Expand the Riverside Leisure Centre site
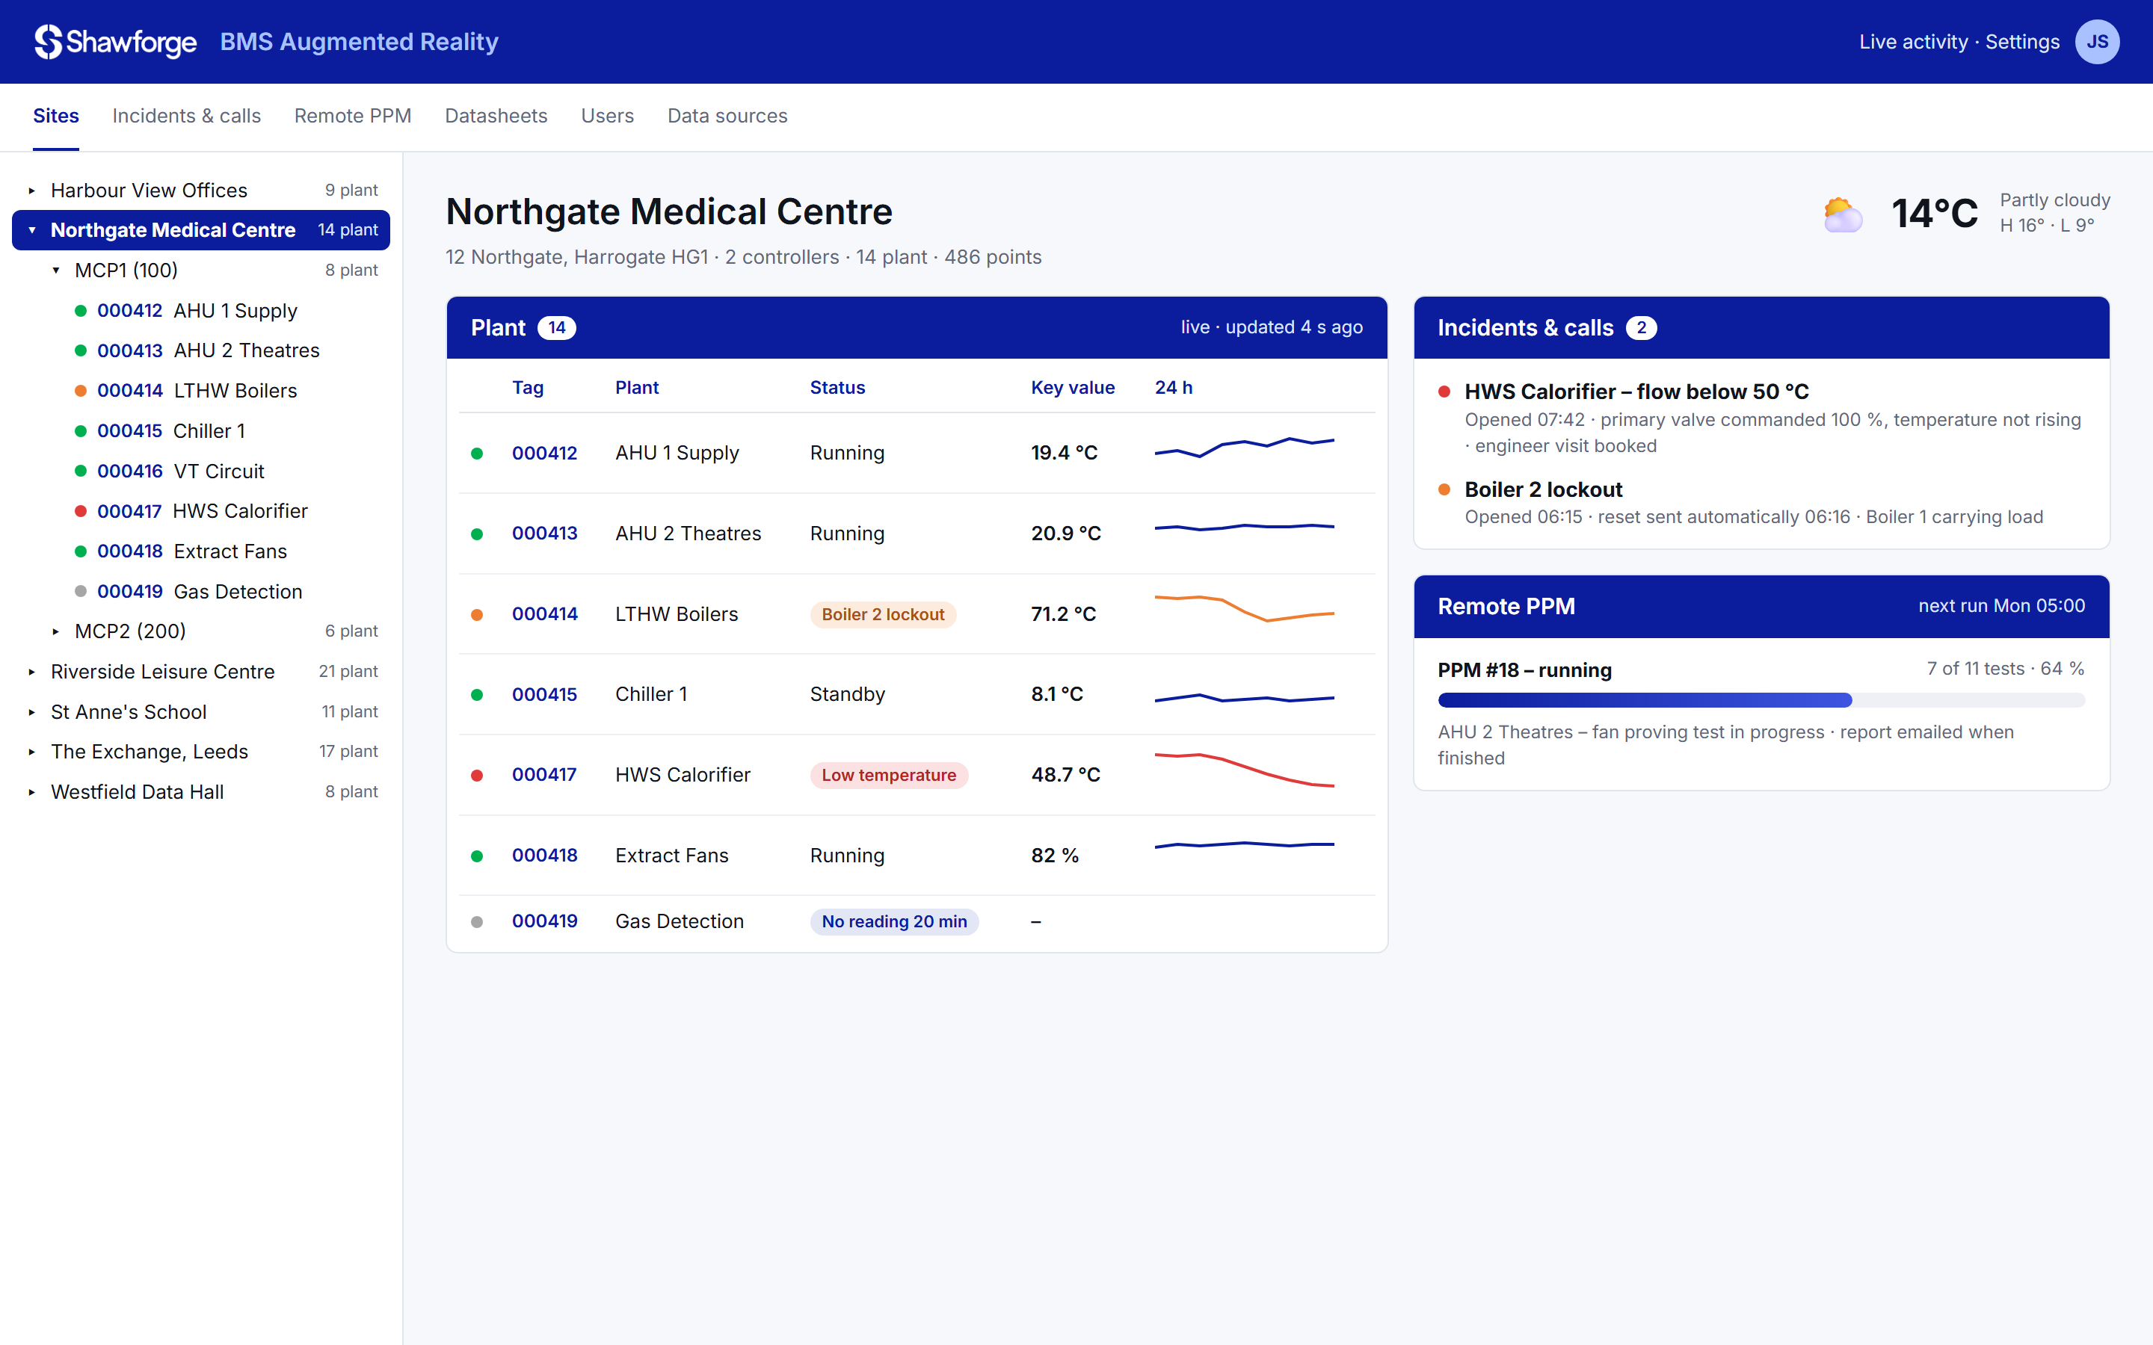 click(32, 672)
